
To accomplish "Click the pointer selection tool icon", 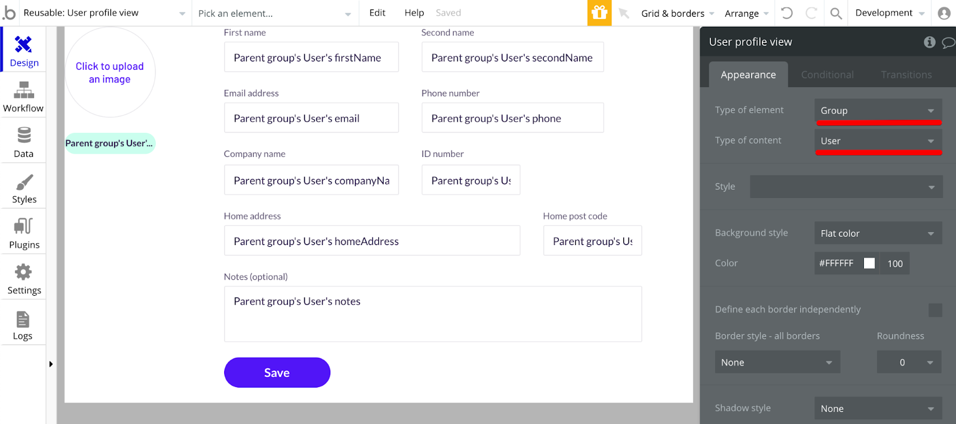I will click(624, 13).
